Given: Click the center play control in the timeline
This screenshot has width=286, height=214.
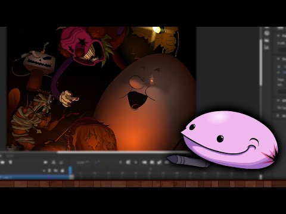Looking at the screenshot, I should (128, 162).
